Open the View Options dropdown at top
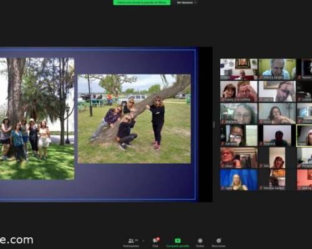Image resolution: width=312 pixels, height=249 pixels. coord(187,2)
